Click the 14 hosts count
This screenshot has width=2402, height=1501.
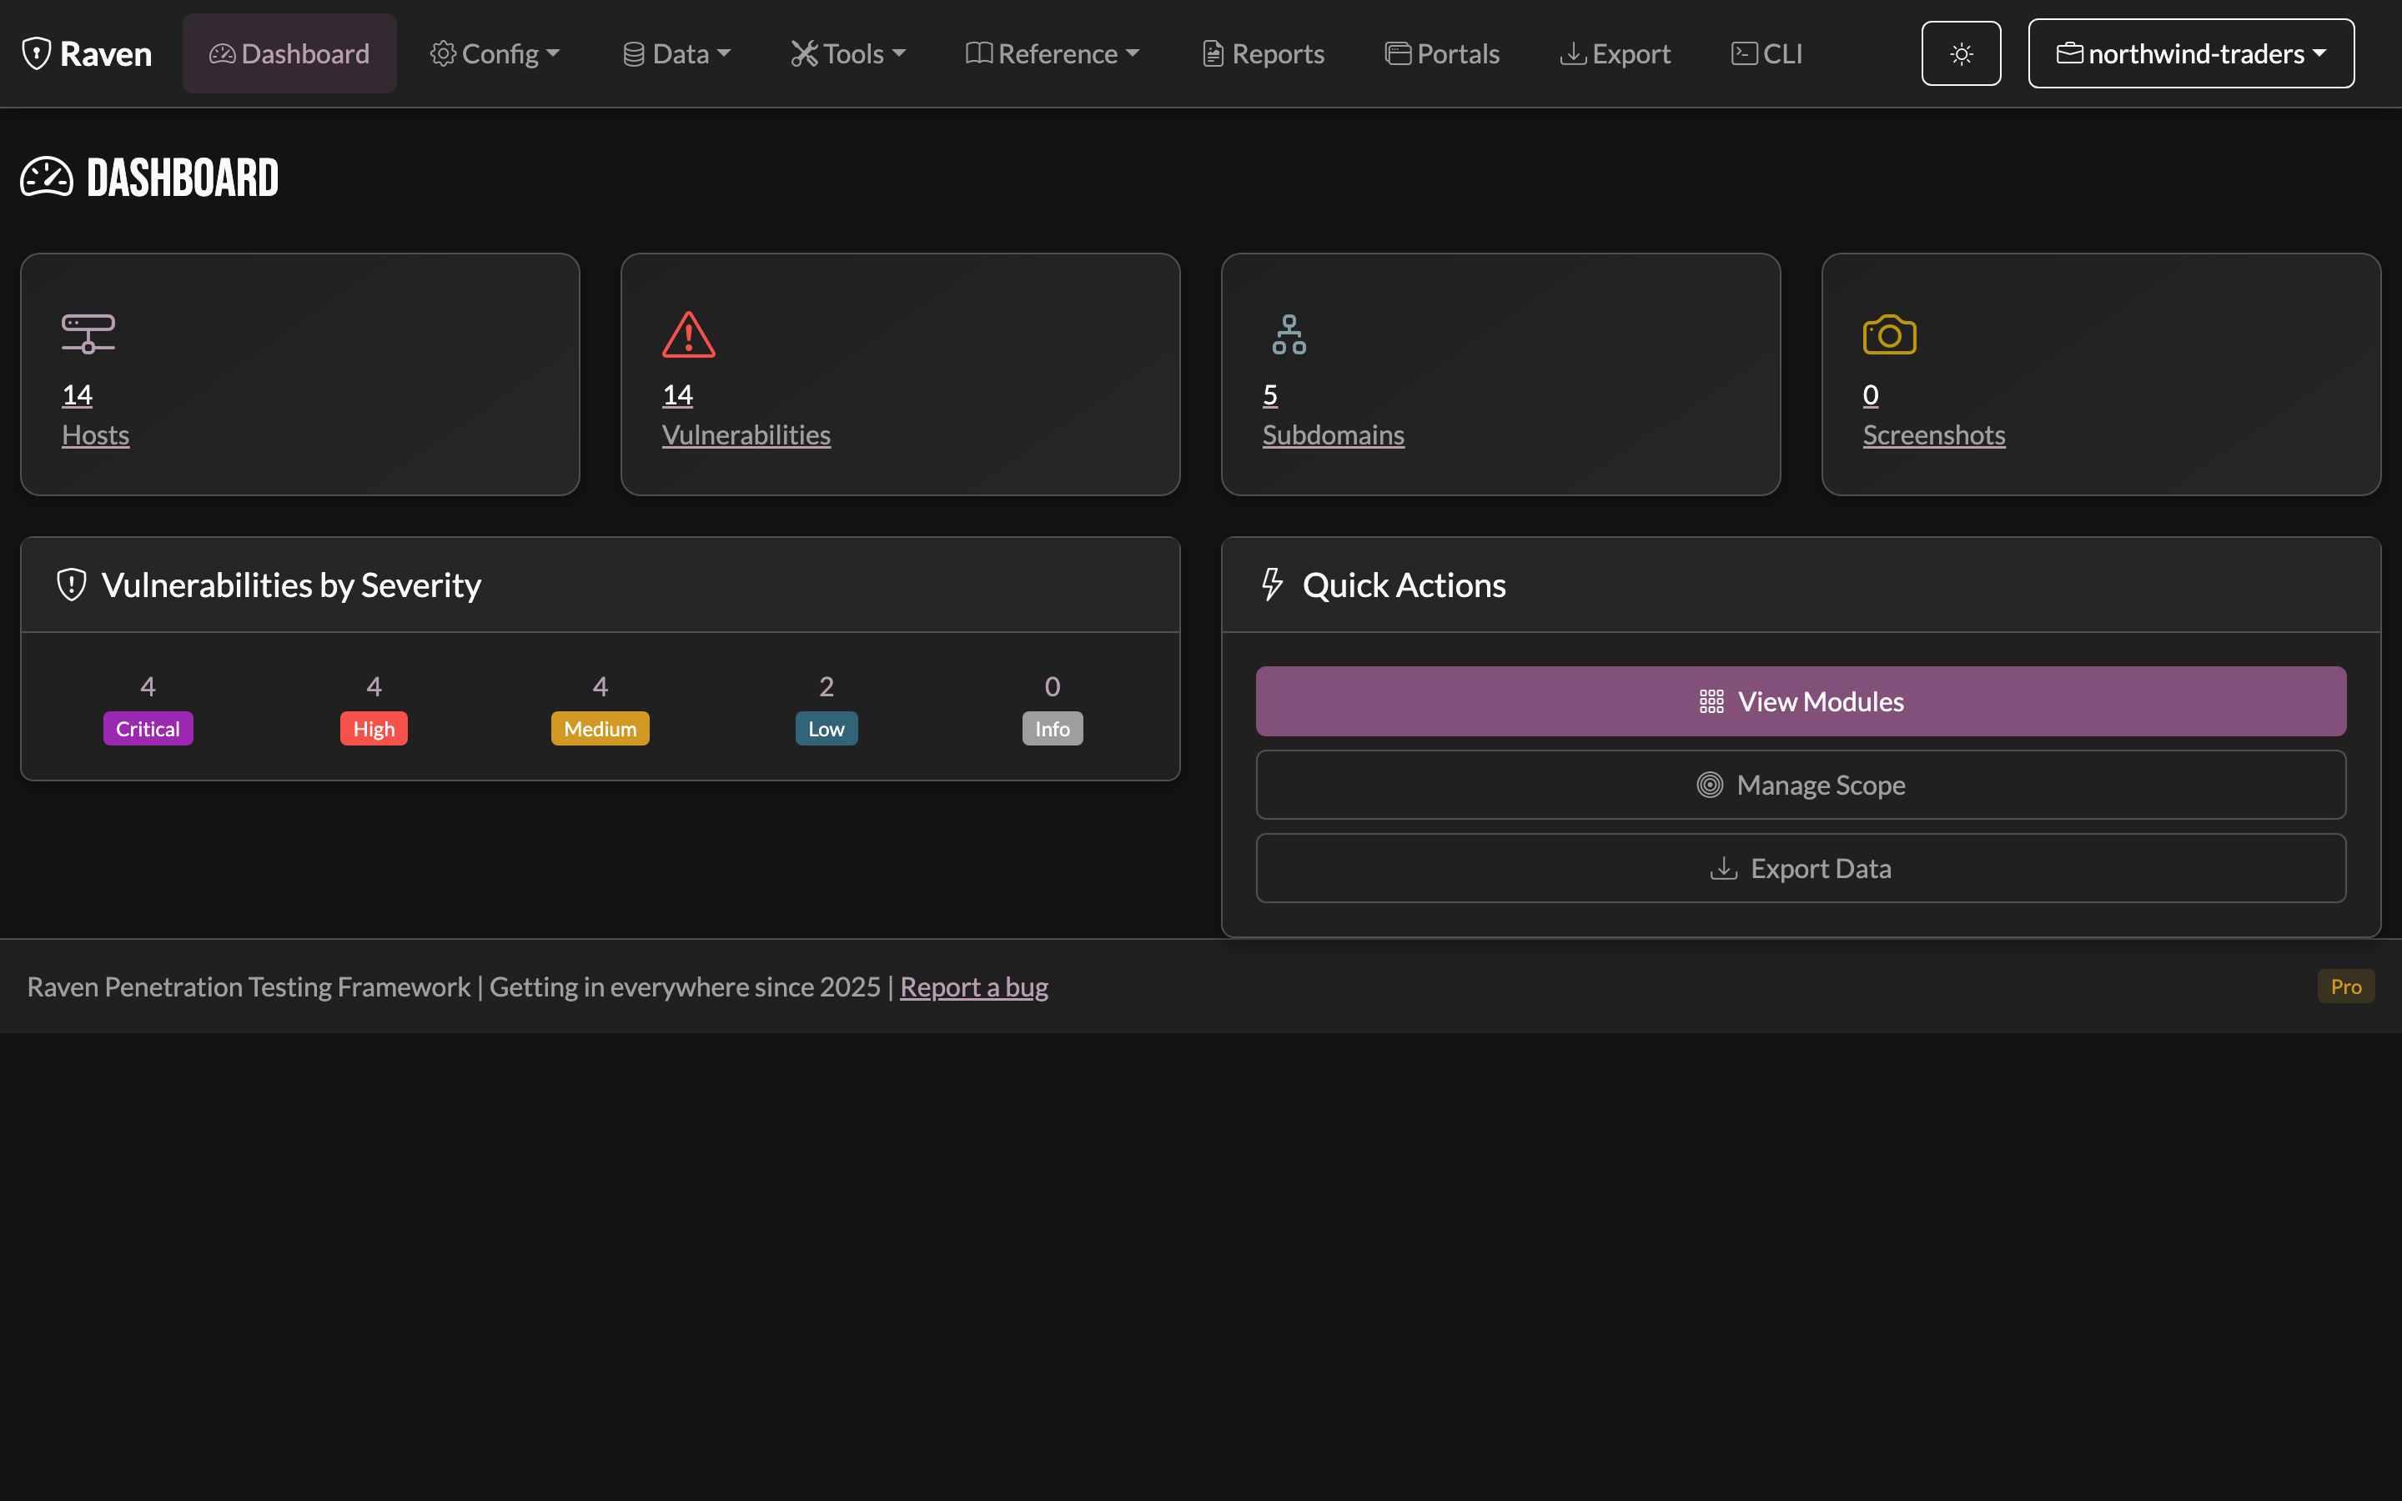78,395
